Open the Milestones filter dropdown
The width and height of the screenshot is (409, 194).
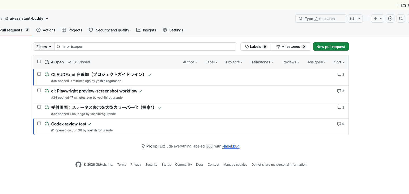tap(263, 62)
